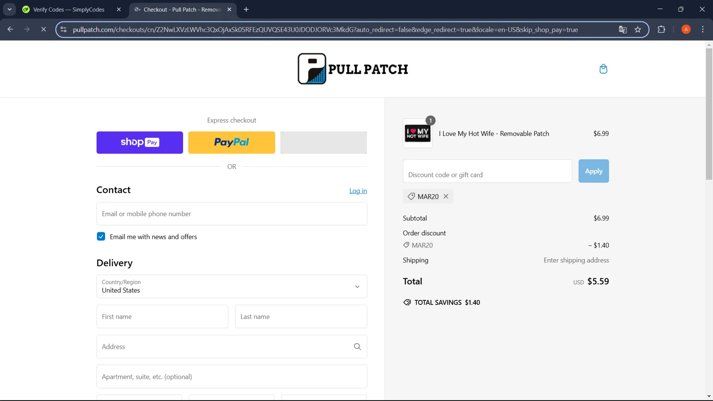Click the Contact heading
713x401 pixels.
(114, 190)
